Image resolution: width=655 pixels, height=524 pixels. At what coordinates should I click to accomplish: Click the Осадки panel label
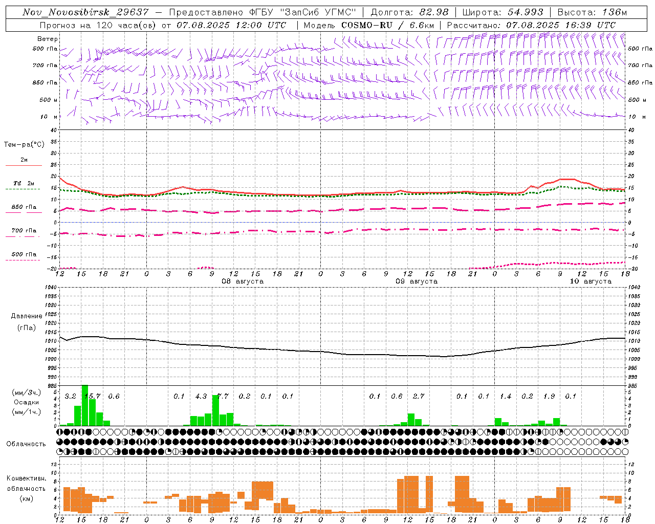click(27, 402)
